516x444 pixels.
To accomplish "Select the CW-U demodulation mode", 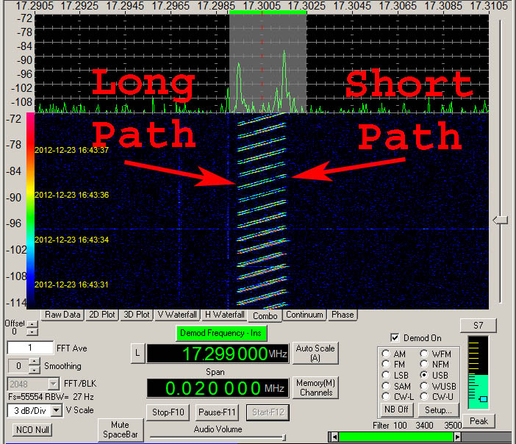I will 424,397.
